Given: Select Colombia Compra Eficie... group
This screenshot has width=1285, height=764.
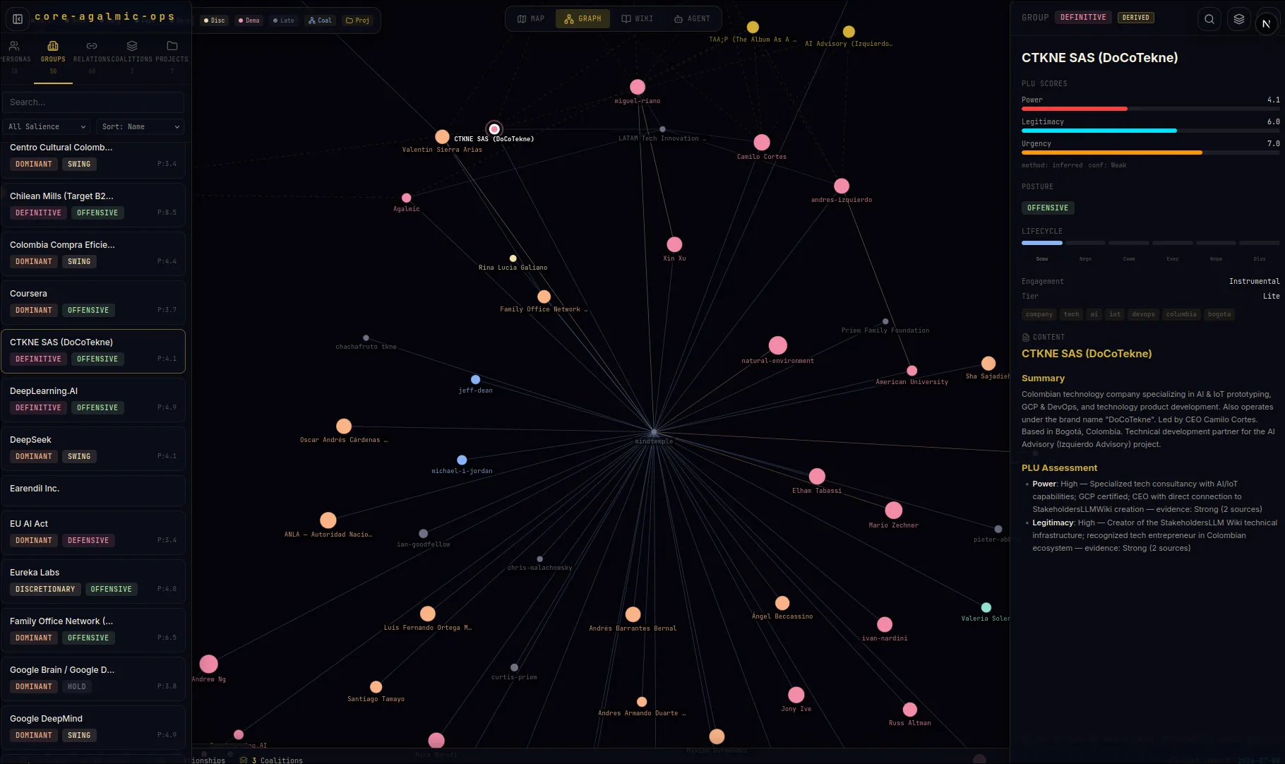Looking at the screenshot, I should tap(93, 253).
